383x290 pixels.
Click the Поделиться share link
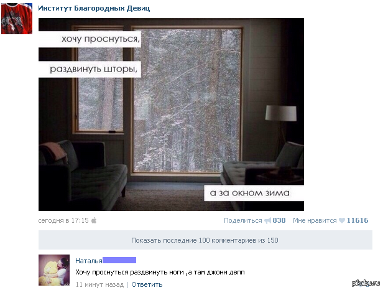(242, 220)
